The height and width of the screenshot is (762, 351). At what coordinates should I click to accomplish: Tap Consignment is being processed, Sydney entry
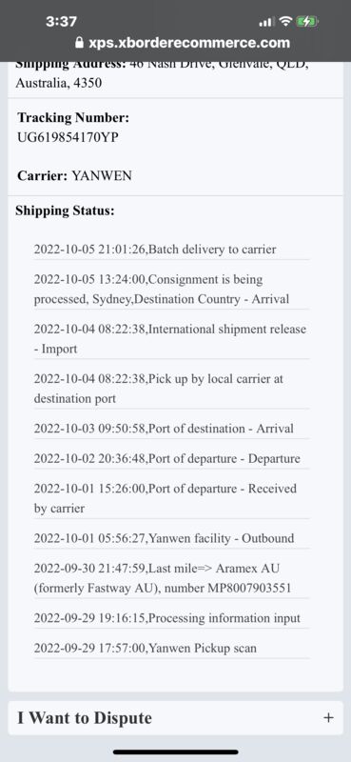tap(171, 290)
